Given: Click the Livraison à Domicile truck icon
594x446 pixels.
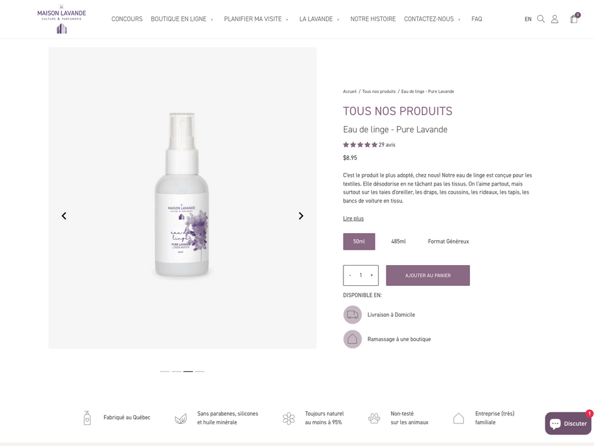Looking at the screenshot, I should [352, 314].
